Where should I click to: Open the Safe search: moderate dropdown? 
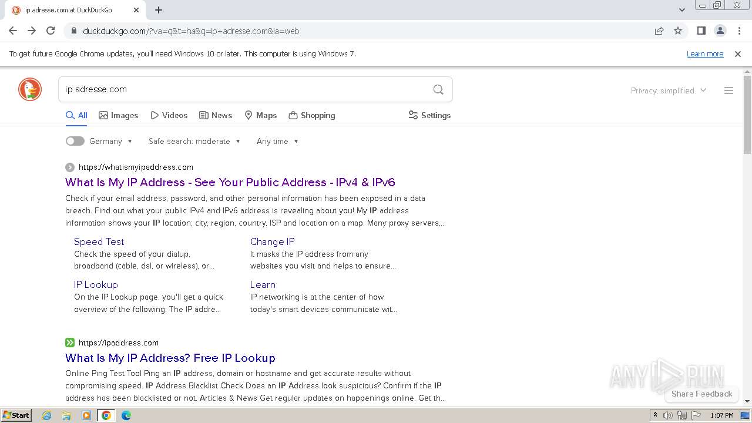[194, 141]
